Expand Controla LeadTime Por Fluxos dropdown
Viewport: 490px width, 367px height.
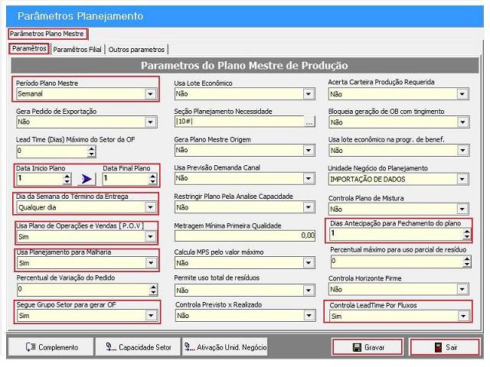pyautogui.click(x=462, y=316)
